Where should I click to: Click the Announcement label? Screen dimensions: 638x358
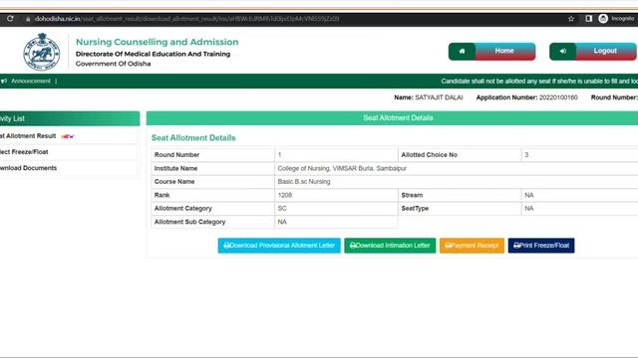(x=31, y=82)
